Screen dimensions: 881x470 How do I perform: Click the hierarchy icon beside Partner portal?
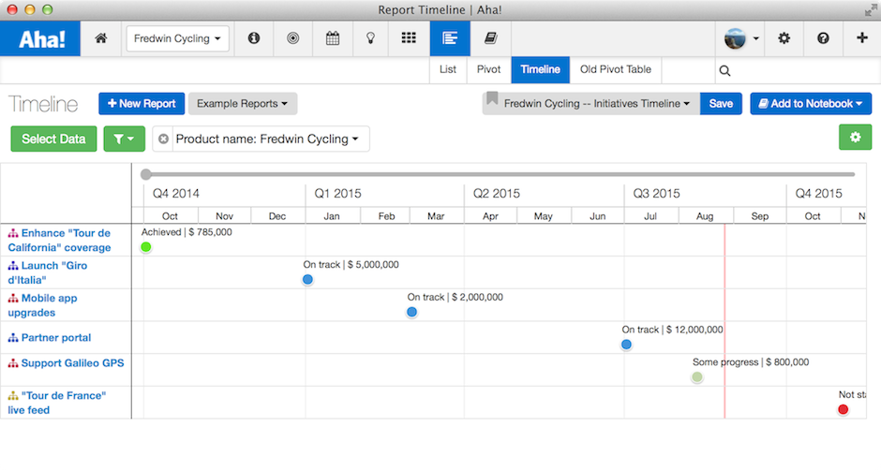[x=13, y=337]
